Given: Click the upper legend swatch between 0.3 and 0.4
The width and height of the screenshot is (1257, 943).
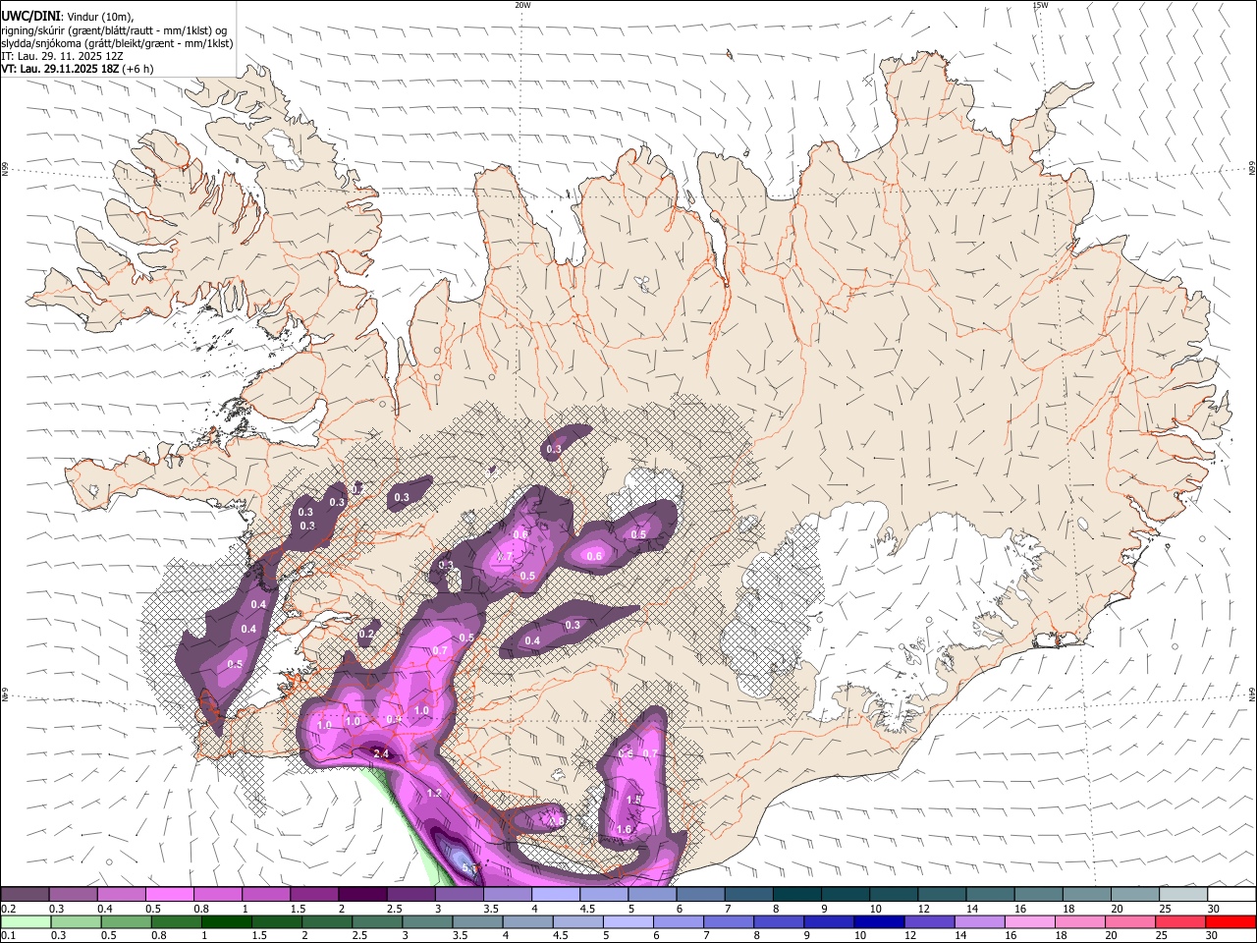Looking at the screenshot, I should click(x=73, y=895).
